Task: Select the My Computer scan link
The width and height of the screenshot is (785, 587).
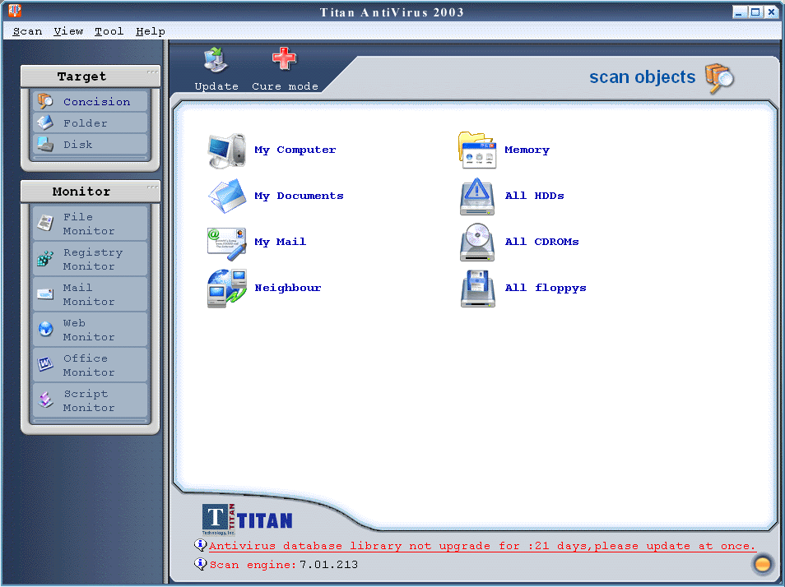Action: (x=295, y=150)
